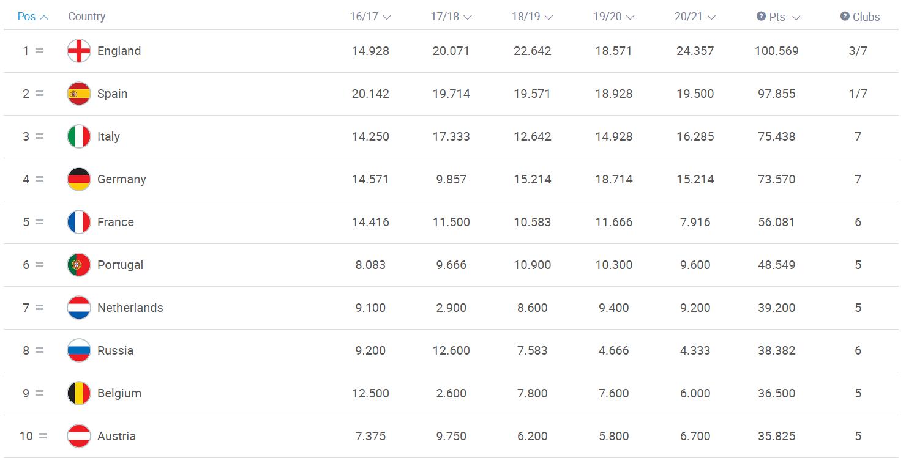Sort table by 18/19 season column
Viewport: 906px width, 458px height.
click(533, 17)
